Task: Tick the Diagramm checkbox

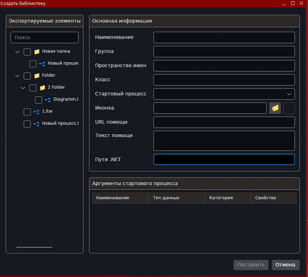Action: pos(39,100)
